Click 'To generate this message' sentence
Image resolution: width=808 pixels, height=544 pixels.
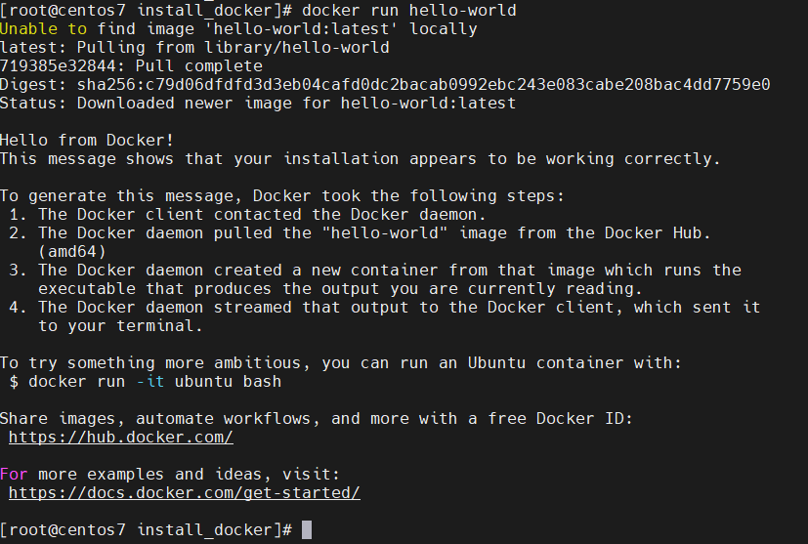pos(282,195)
